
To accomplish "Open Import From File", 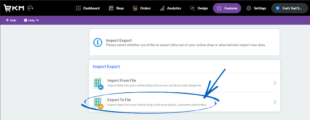I will click(185, 83).
